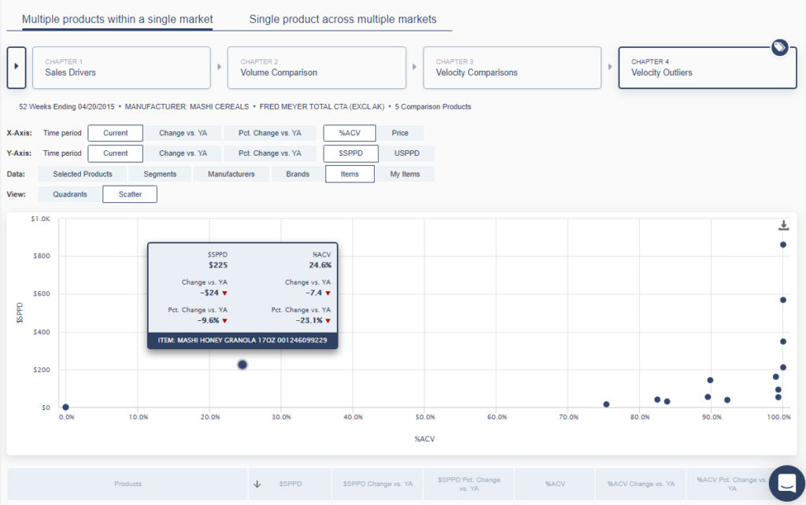Click the sort arrow beside $SPPD column
The height and width of the screenshot is (505, 806).
257,484
